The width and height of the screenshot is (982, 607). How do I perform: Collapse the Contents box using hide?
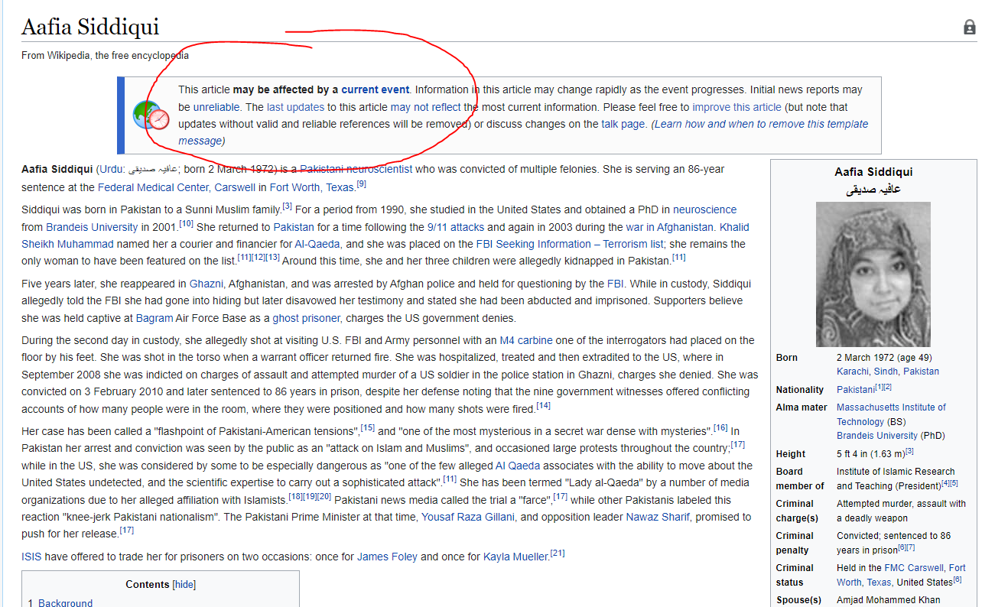coord(184,585)
